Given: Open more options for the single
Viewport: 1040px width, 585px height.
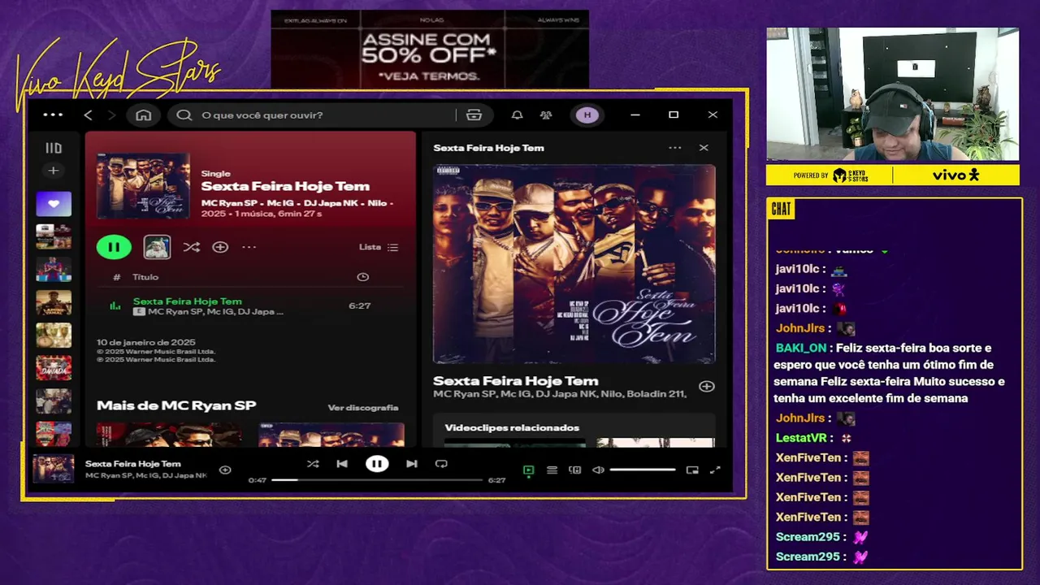Looking at the screenshot, I should (x=249, y=247).
